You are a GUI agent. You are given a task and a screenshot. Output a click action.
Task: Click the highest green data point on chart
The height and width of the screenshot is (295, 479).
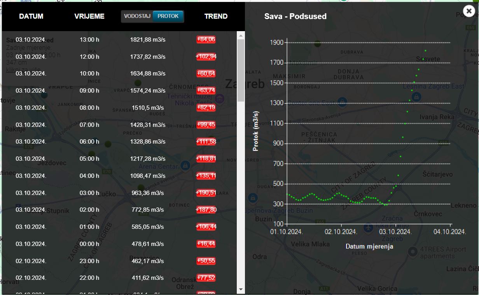coord(425,51)
